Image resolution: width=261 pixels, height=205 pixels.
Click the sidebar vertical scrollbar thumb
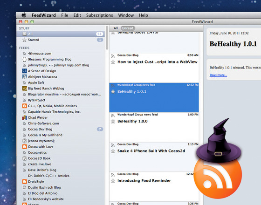pos(107,38)
